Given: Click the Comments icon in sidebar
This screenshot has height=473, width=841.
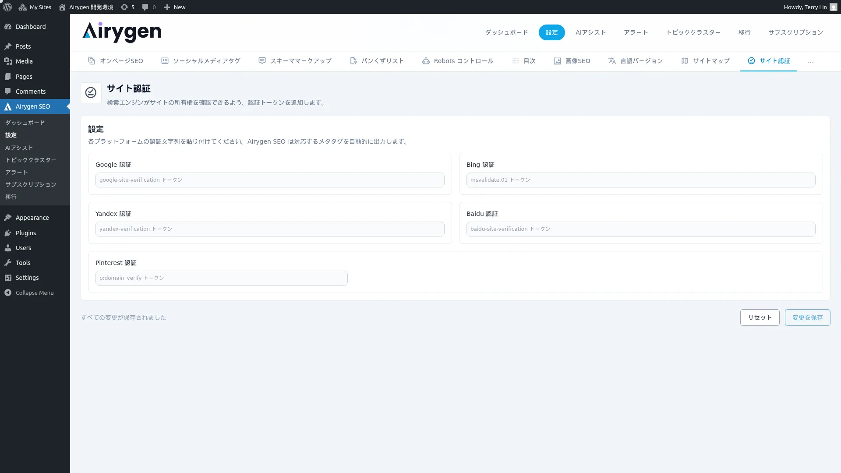Looking at the screenshot, I should pyautogui.click(x=8, y=92).
